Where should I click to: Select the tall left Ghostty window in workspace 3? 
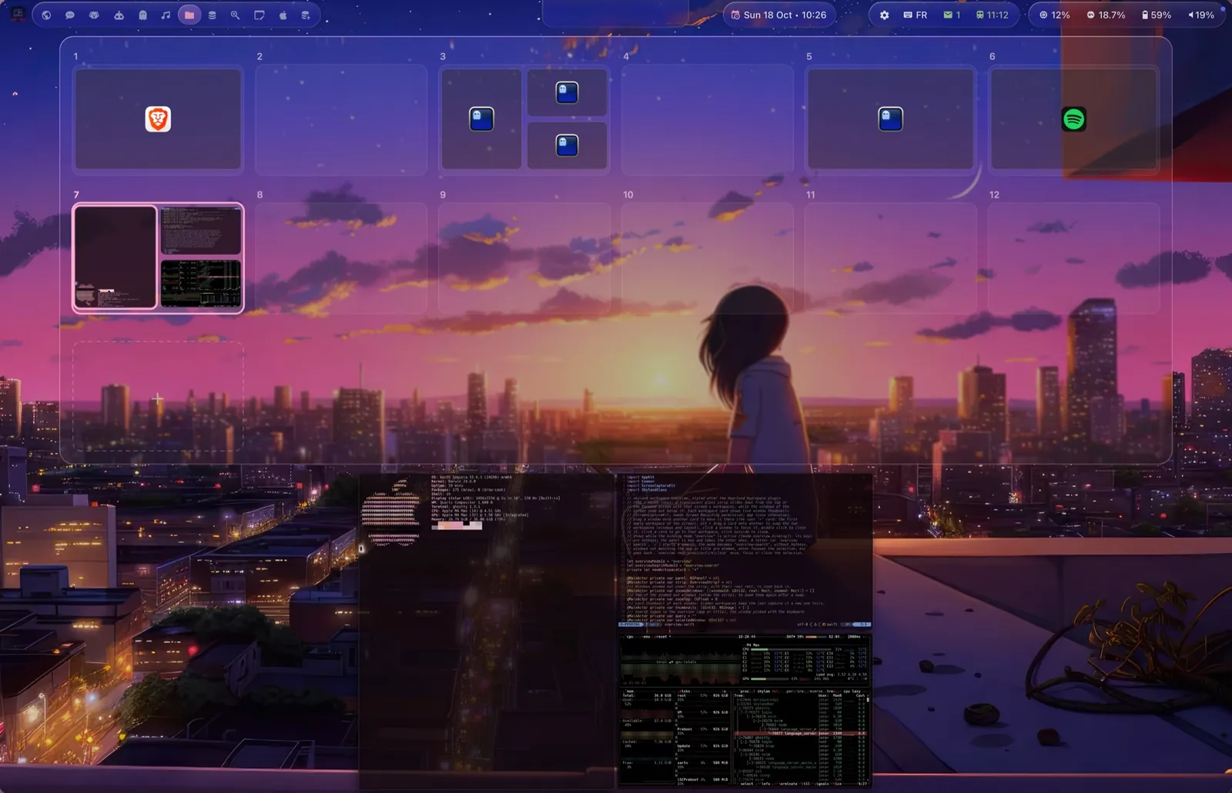point(481,119)
